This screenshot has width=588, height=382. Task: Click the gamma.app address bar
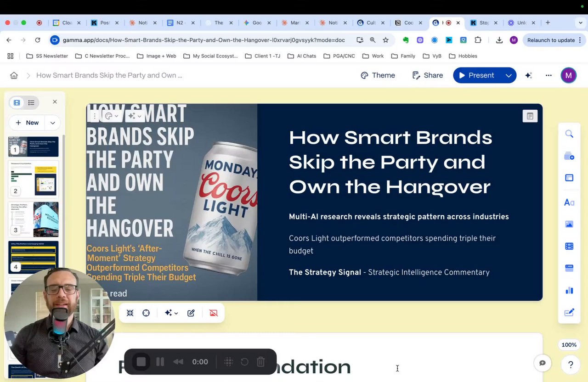coord(204,40)
